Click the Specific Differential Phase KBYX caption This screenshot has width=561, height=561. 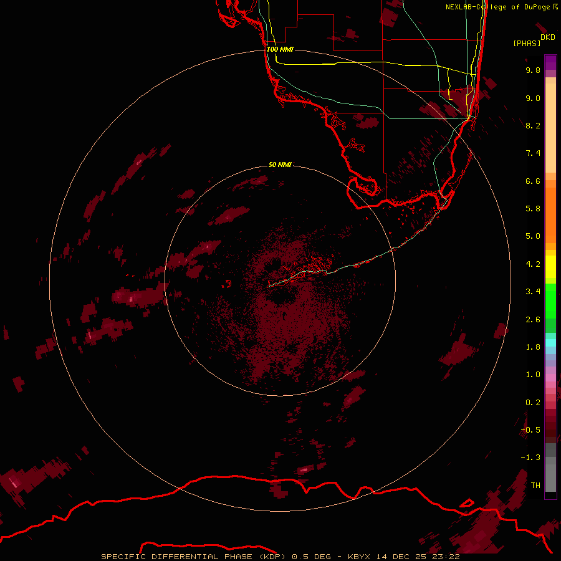pos(280,557)
